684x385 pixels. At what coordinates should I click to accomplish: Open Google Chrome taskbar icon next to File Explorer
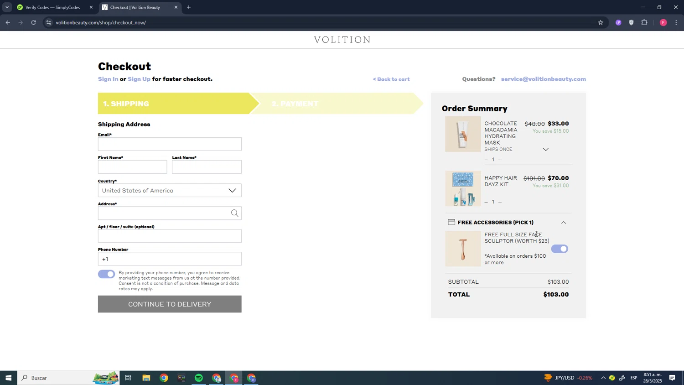164,378
